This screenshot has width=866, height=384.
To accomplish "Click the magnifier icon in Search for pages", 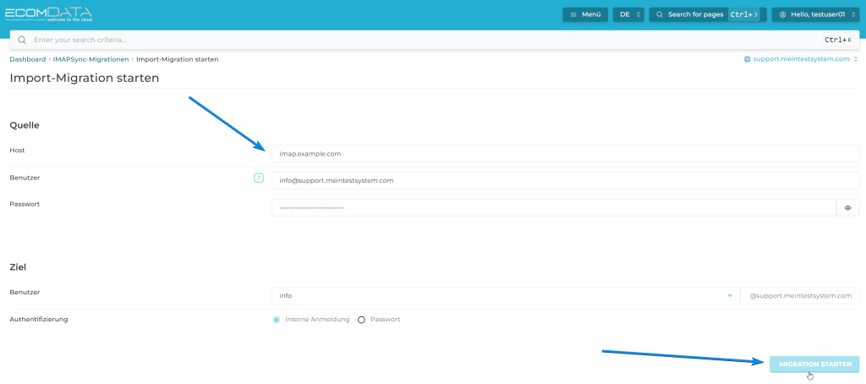I will point(660,15).
